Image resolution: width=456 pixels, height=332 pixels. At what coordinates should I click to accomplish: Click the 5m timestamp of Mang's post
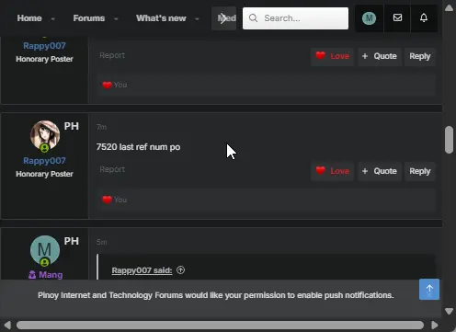click(102, 242)
